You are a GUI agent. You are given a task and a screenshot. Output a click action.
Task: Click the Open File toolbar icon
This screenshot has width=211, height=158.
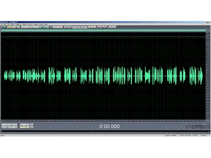[11, 27]
